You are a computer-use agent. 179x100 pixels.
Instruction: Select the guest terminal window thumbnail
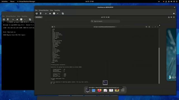[105, 55]
